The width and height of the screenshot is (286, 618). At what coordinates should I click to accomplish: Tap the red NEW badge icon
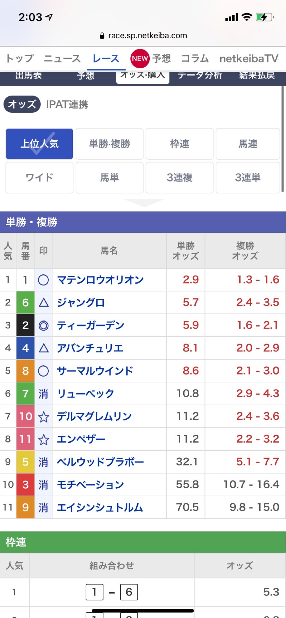(140, 59)
